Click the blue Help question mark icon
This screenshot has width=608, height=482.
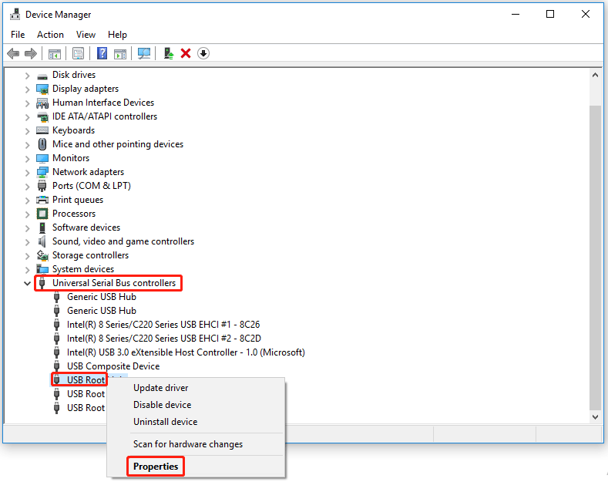pyautogui.click(x=102, y=53)
